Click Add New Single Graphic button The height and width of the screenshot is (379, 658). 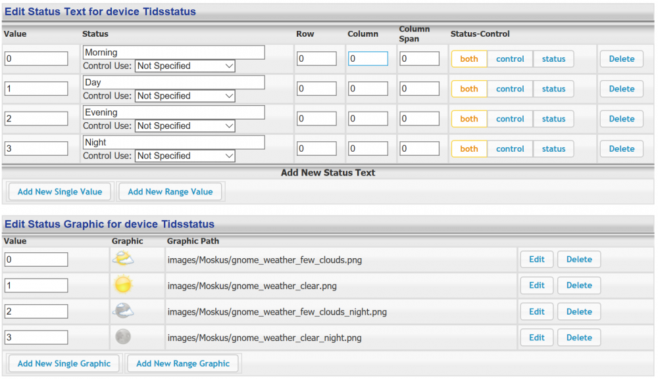[64, 363]
